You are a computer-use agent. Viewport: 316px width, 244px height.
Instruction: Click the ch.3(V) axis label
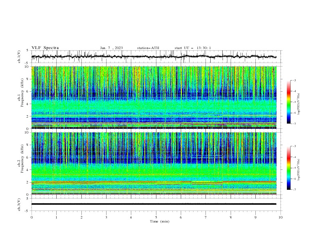(x=19, y=205)
